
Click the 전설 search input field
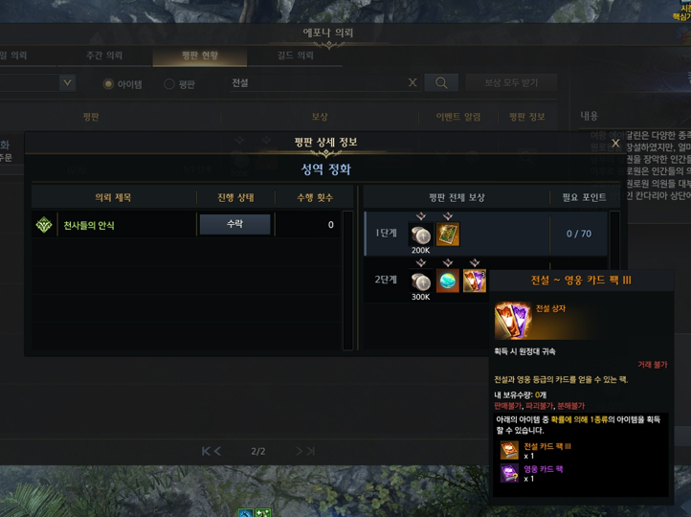tap(318, 83)
